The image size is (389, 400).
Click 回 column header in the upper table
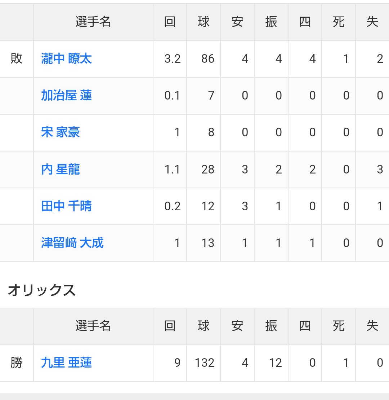point(170,22)
